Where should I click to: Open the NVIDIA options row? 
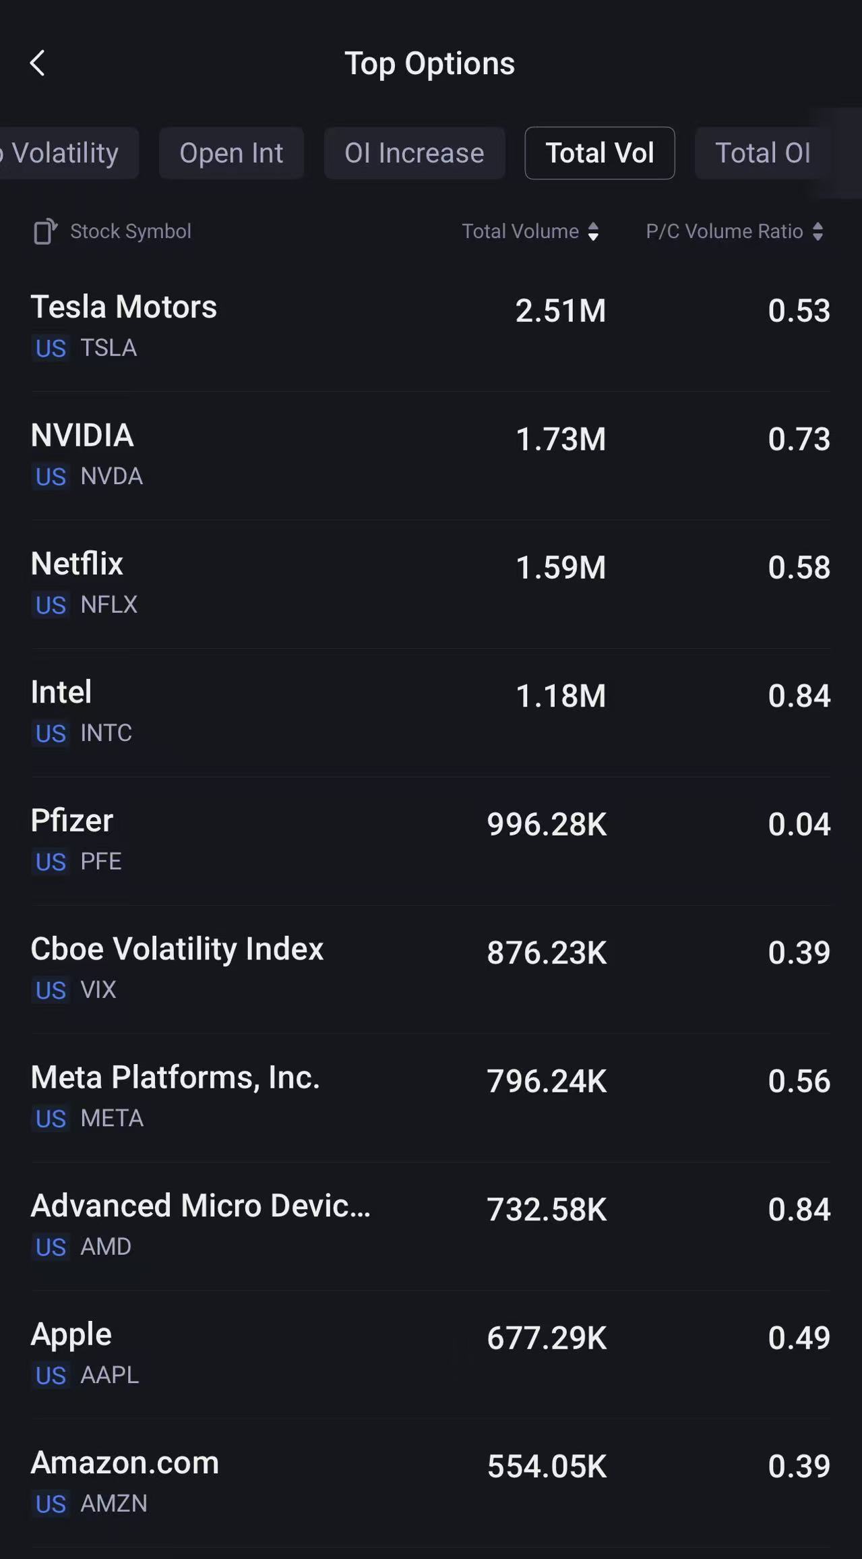[430, 455]
